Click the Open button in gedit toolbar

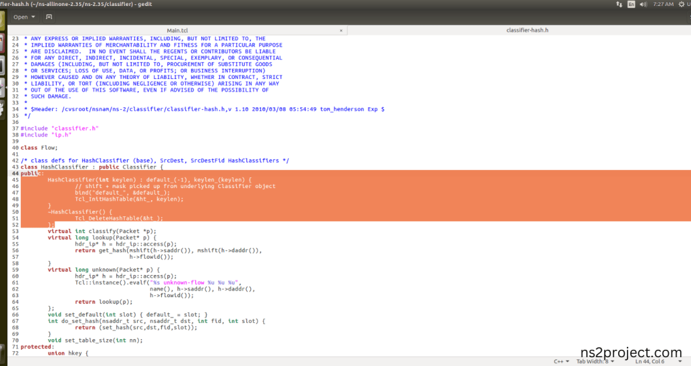pos(20,17)
